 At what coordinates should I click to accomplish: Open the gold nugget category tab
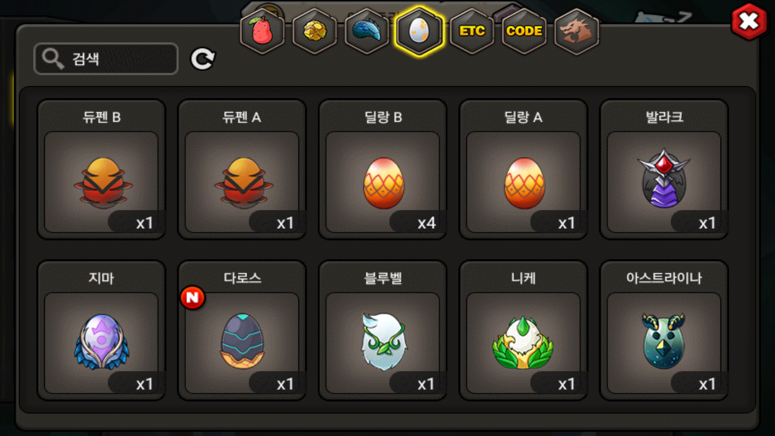[315, 31]
